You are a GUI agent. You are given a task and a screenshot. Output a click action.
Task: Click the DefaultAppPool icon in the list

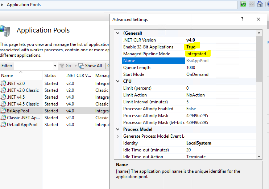[4, 125]
